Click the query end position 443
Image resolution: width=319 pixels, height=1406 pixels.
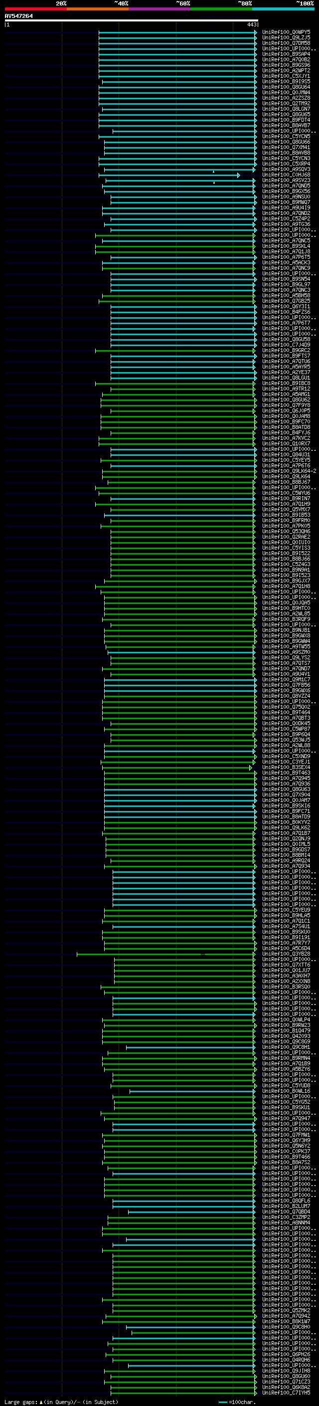tap(251, 24)
